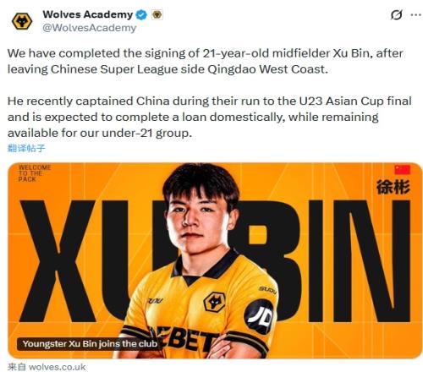The width and height of the screenshot is (423, 372).
Task: Click the 翻译帖子 translate post link
Action: [x=26, y=148]
